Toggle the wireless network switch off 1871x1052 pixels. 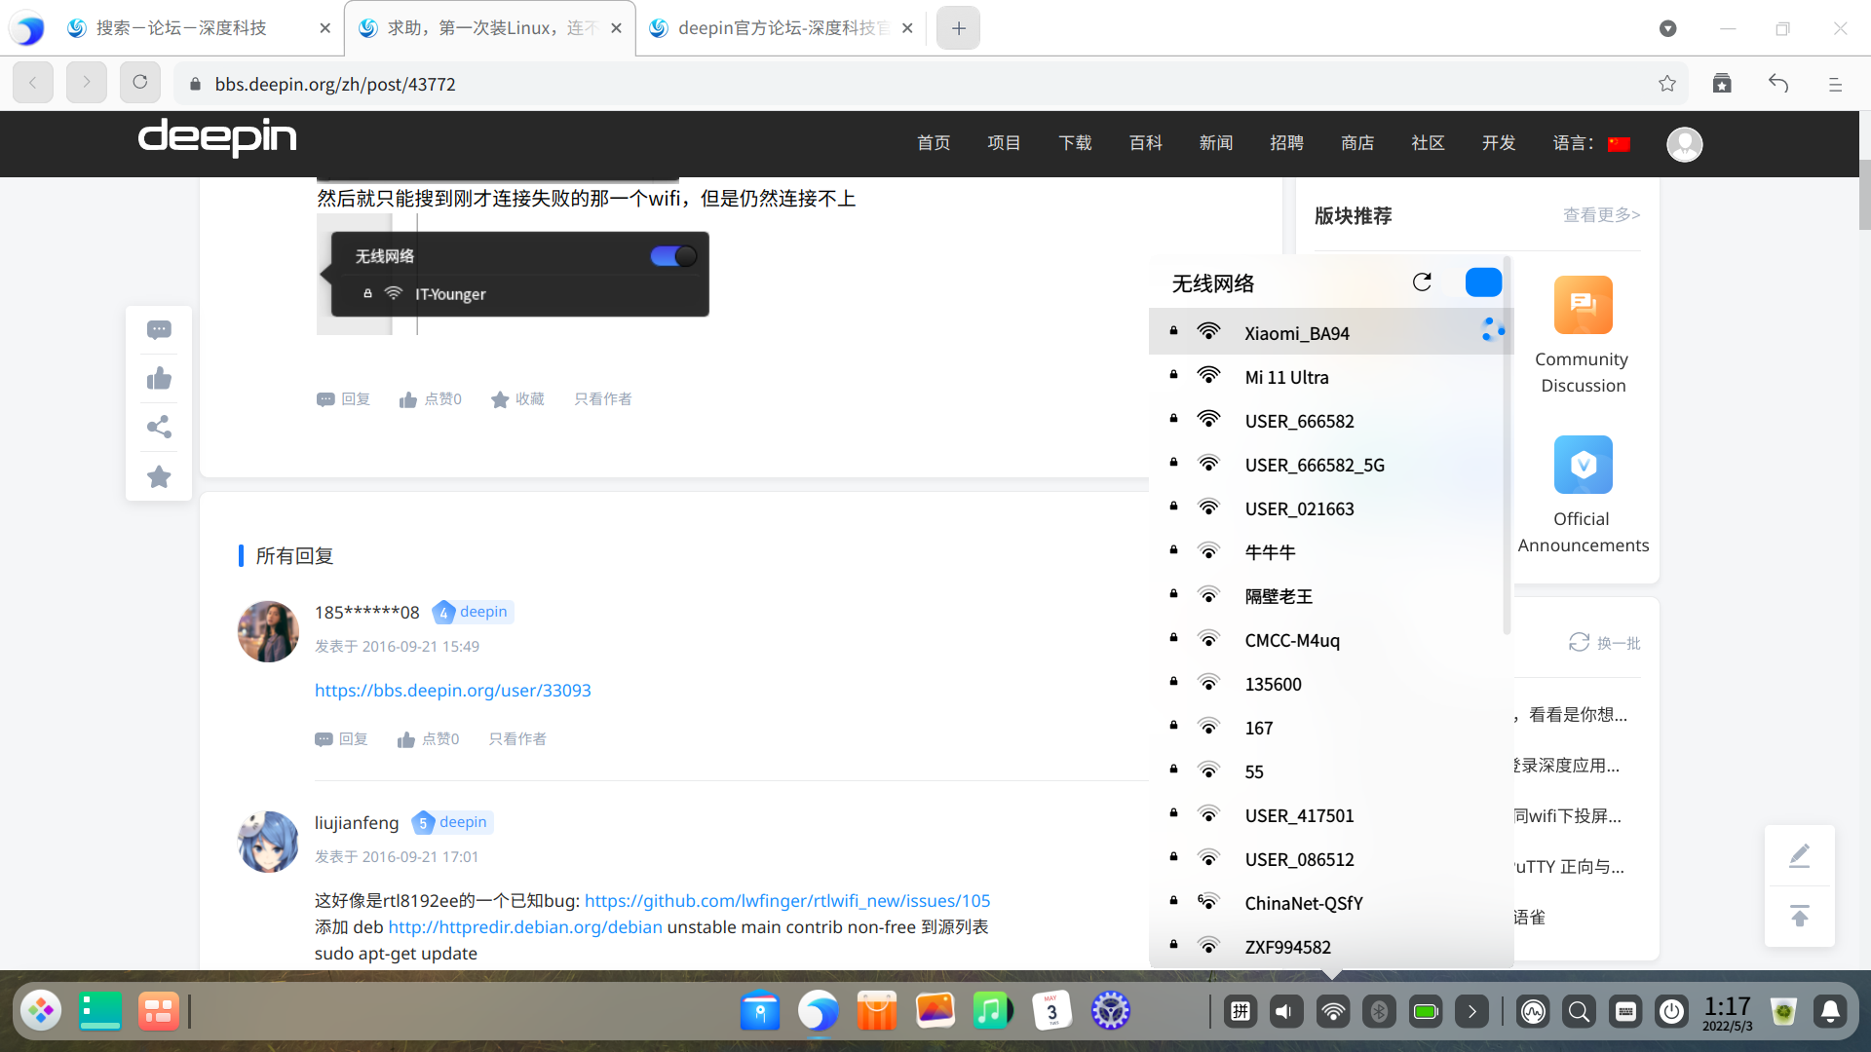click(1482, 282)
